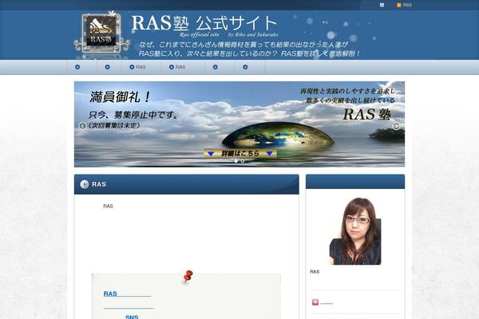Screen dimensions: 479x319
Task: Click the orange RSS feed icon
Action: (399, 6)
